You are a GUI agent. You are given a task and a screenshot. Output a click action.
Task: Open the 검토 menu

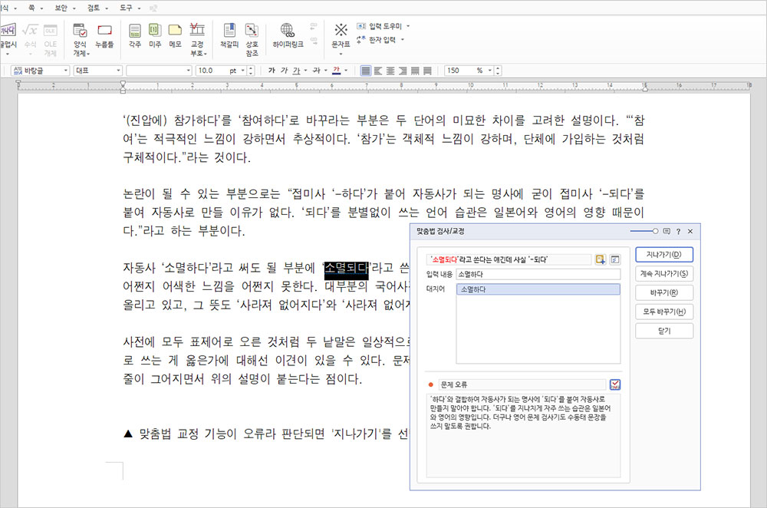pyautogui.click(x=98, y=8)
